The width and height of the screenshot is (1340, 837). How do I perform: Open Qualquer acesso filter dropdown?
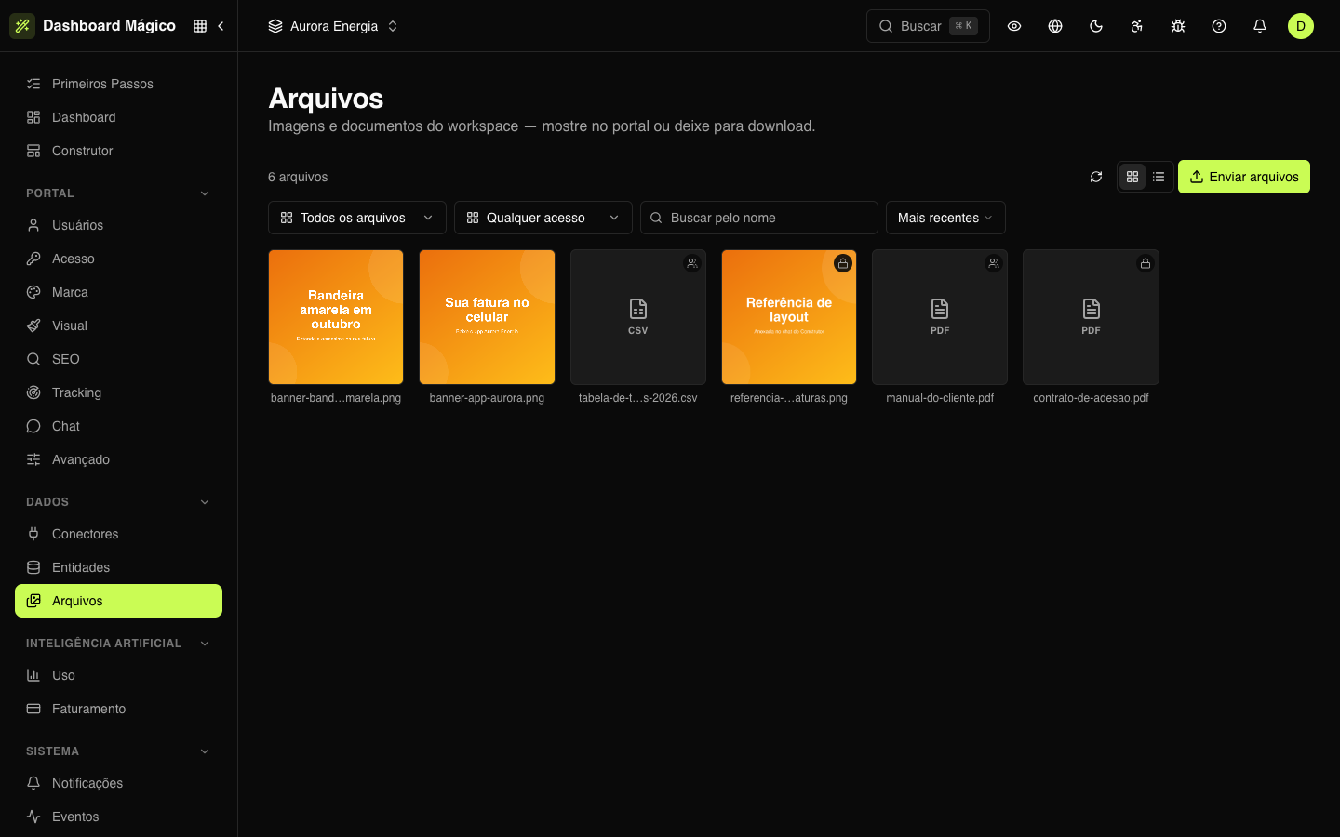pyautogui.click(x=543, y=218)
